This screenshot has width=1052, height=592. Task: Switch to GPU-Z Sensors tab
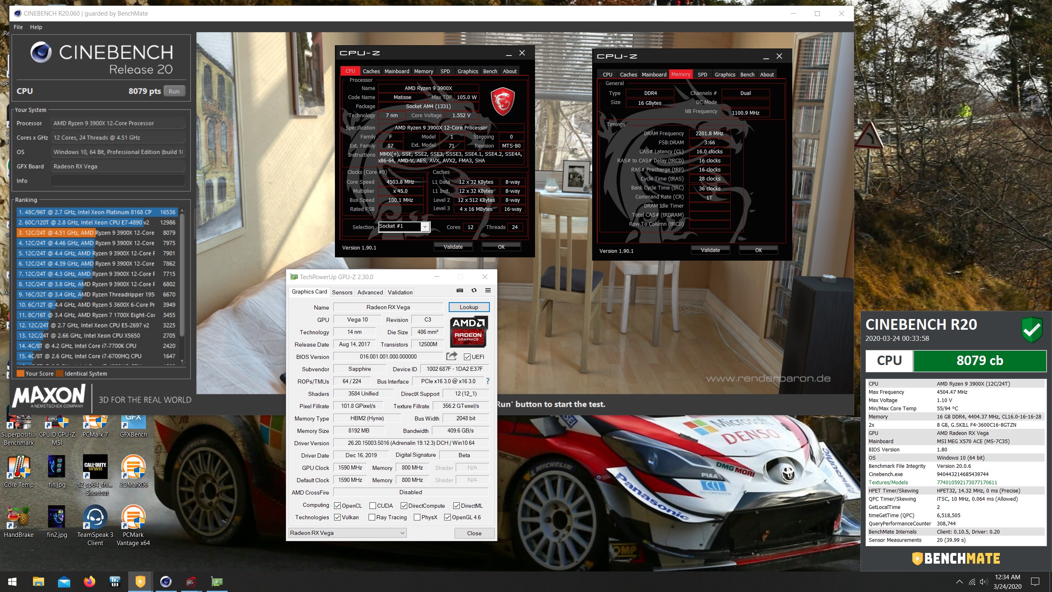point(342,292)
